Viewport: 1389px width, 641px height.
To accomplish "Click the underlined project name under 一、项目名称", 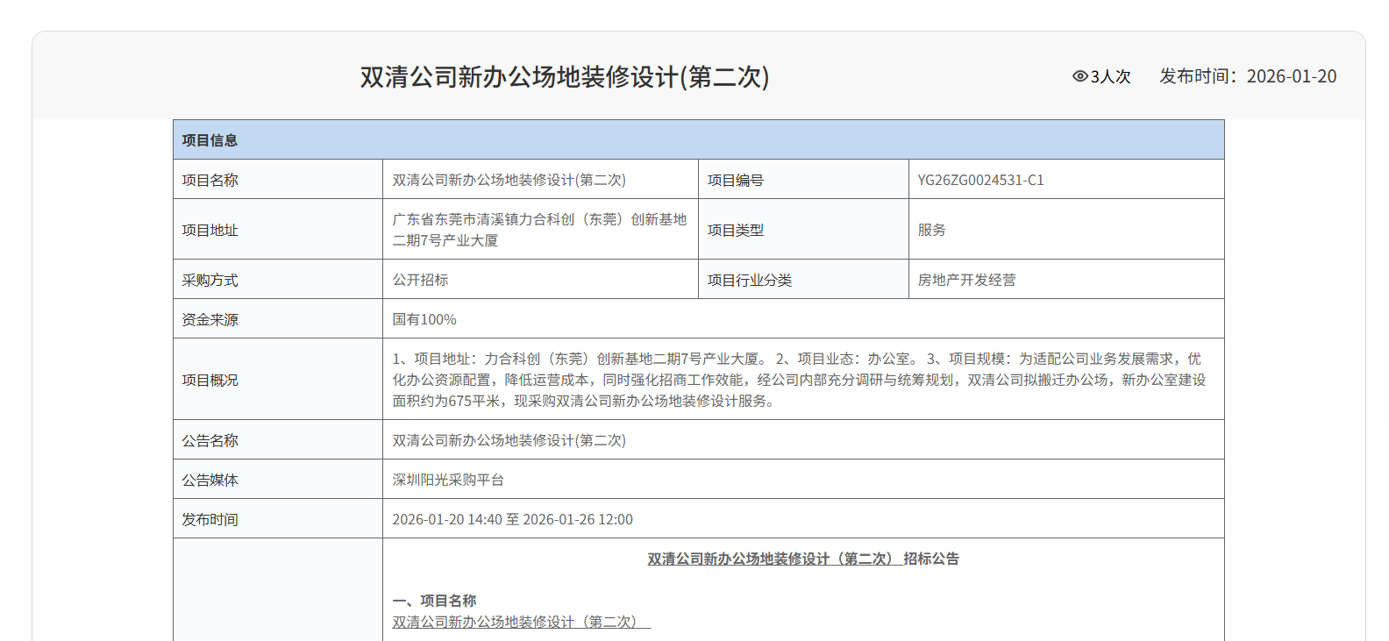I will (520, 622).
